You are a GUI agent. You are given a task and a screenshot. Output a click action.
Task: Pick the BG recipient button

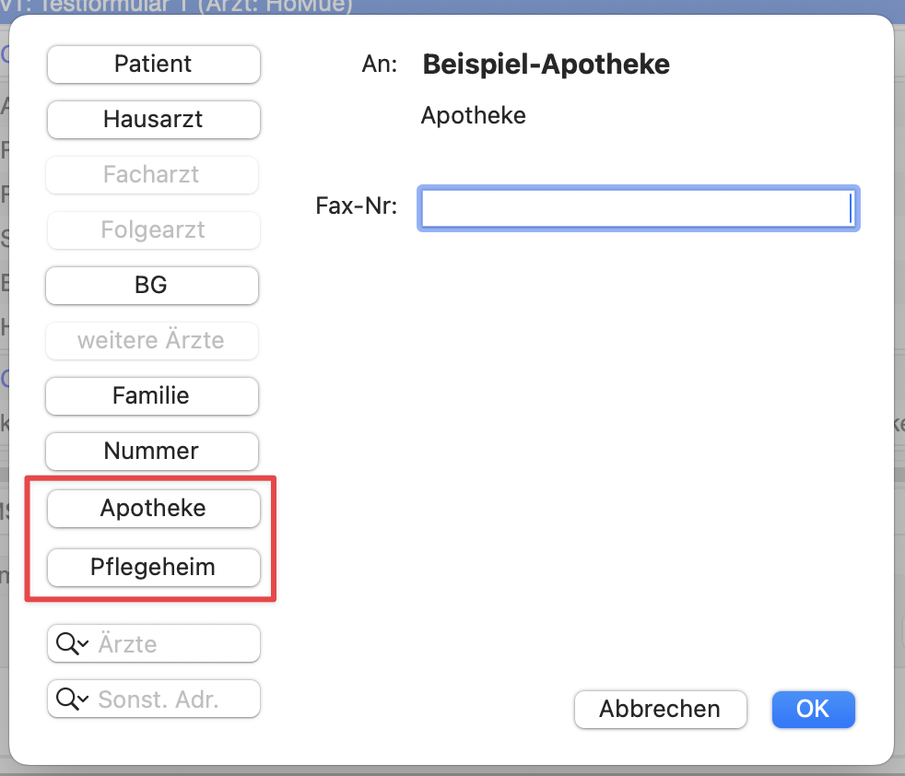tap(152, 286)
